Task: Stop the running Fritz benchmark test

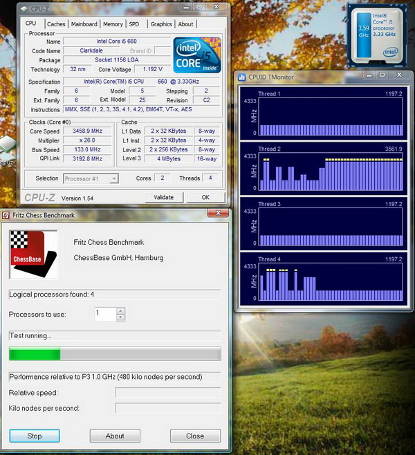Action: tap(35, 436)
